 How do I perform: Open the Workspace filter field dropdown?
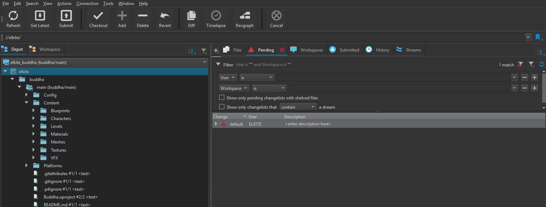pos(234,88)
